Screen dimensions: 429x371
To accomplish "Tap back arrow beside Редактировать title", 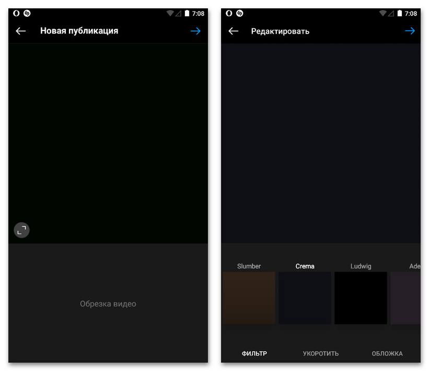I will coord(234,31).
